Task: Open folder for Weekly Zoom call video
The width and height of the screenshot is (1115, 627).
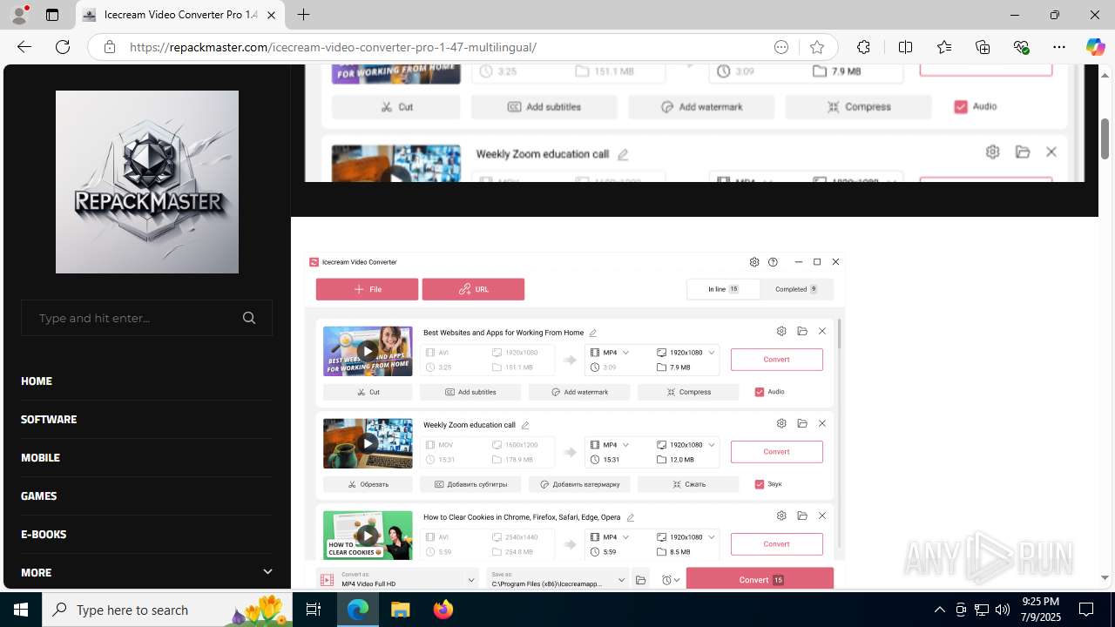Action: coord(802,423)
